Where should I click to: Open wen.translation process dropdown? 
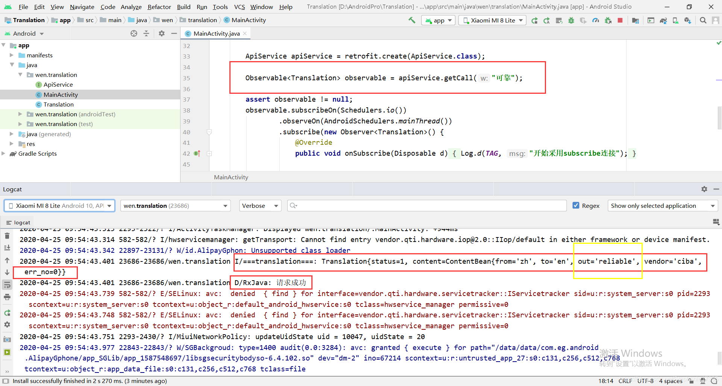[x=176, y=206]
